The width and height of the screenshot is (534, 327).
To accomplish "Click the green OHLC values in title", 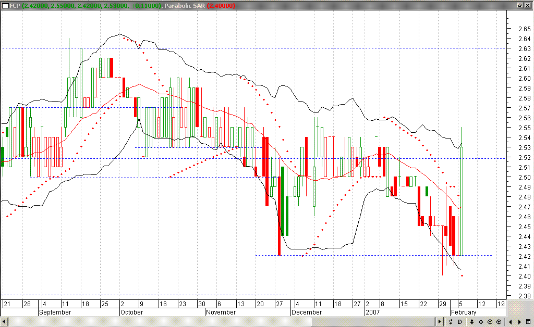I will (x=92, y=6).
